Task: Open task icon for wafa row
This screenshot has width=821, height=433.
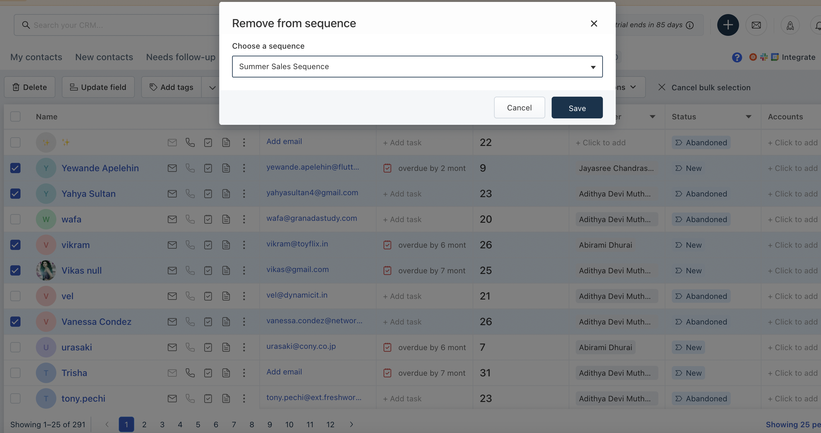Action: (x=208, y=219)
